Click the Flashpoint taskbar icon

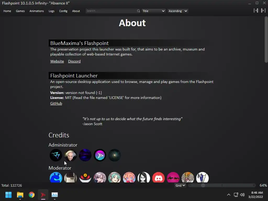pos(43,195)
